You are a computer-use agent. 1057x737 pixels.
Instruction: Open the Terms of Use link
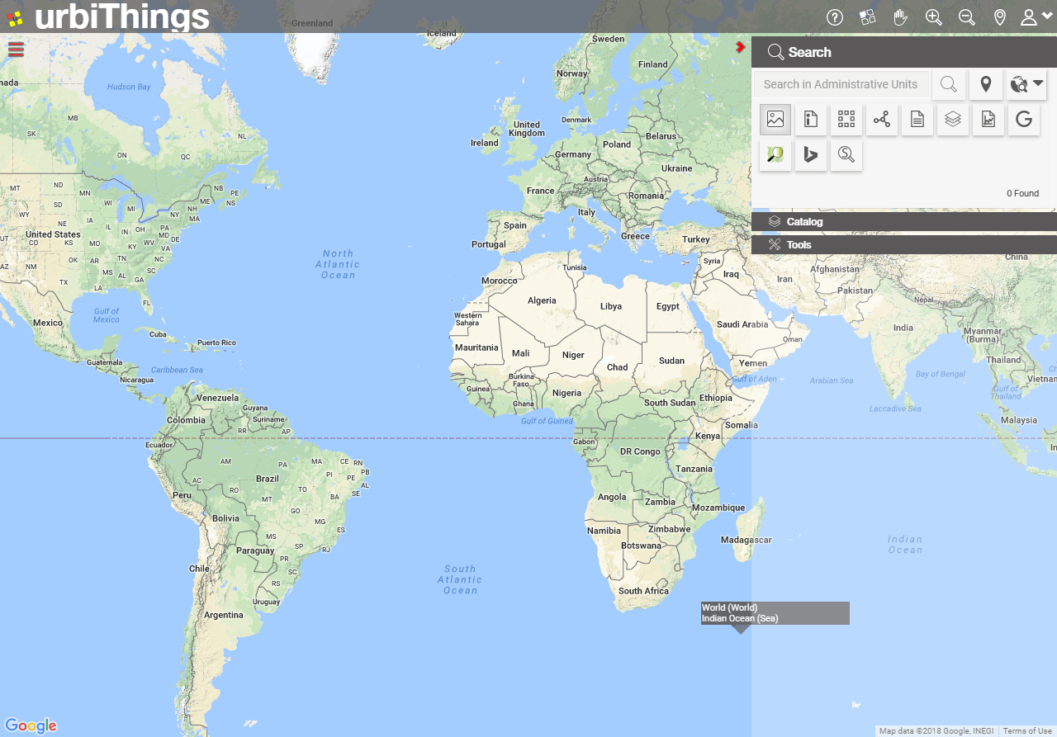point(1027,731)
